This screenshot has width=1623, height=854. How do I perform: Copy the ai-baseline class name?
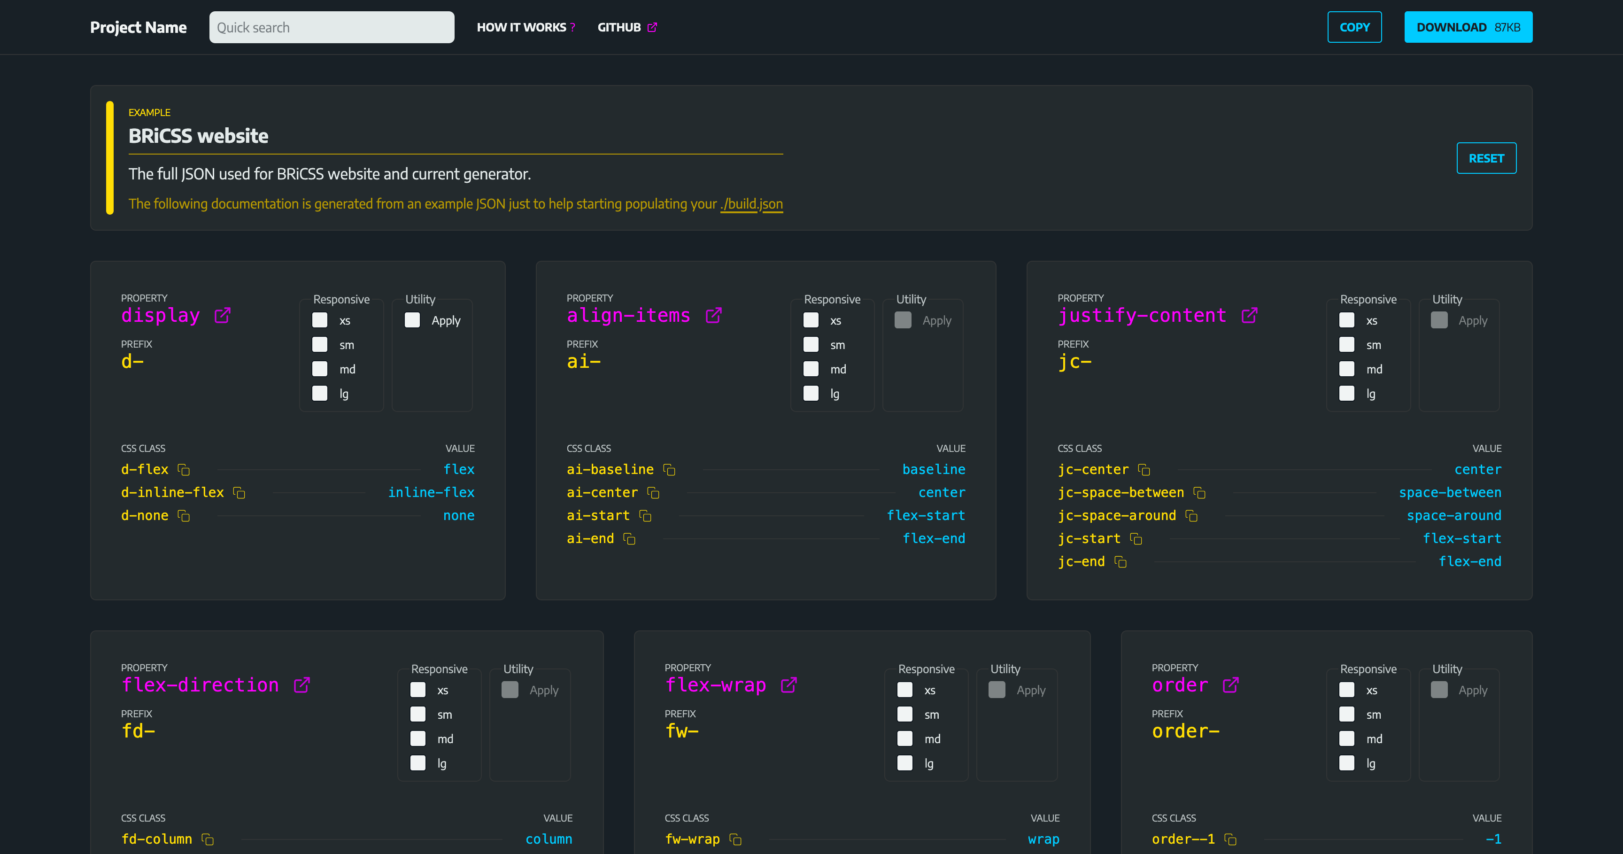click(669, 470)
